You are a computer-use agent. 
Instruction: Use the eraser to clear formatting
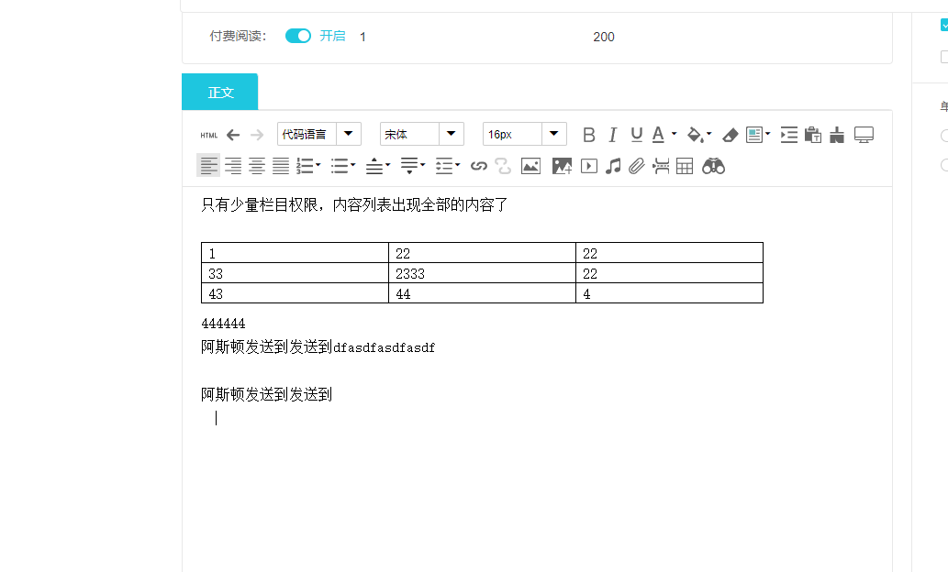tap(730, 135)
